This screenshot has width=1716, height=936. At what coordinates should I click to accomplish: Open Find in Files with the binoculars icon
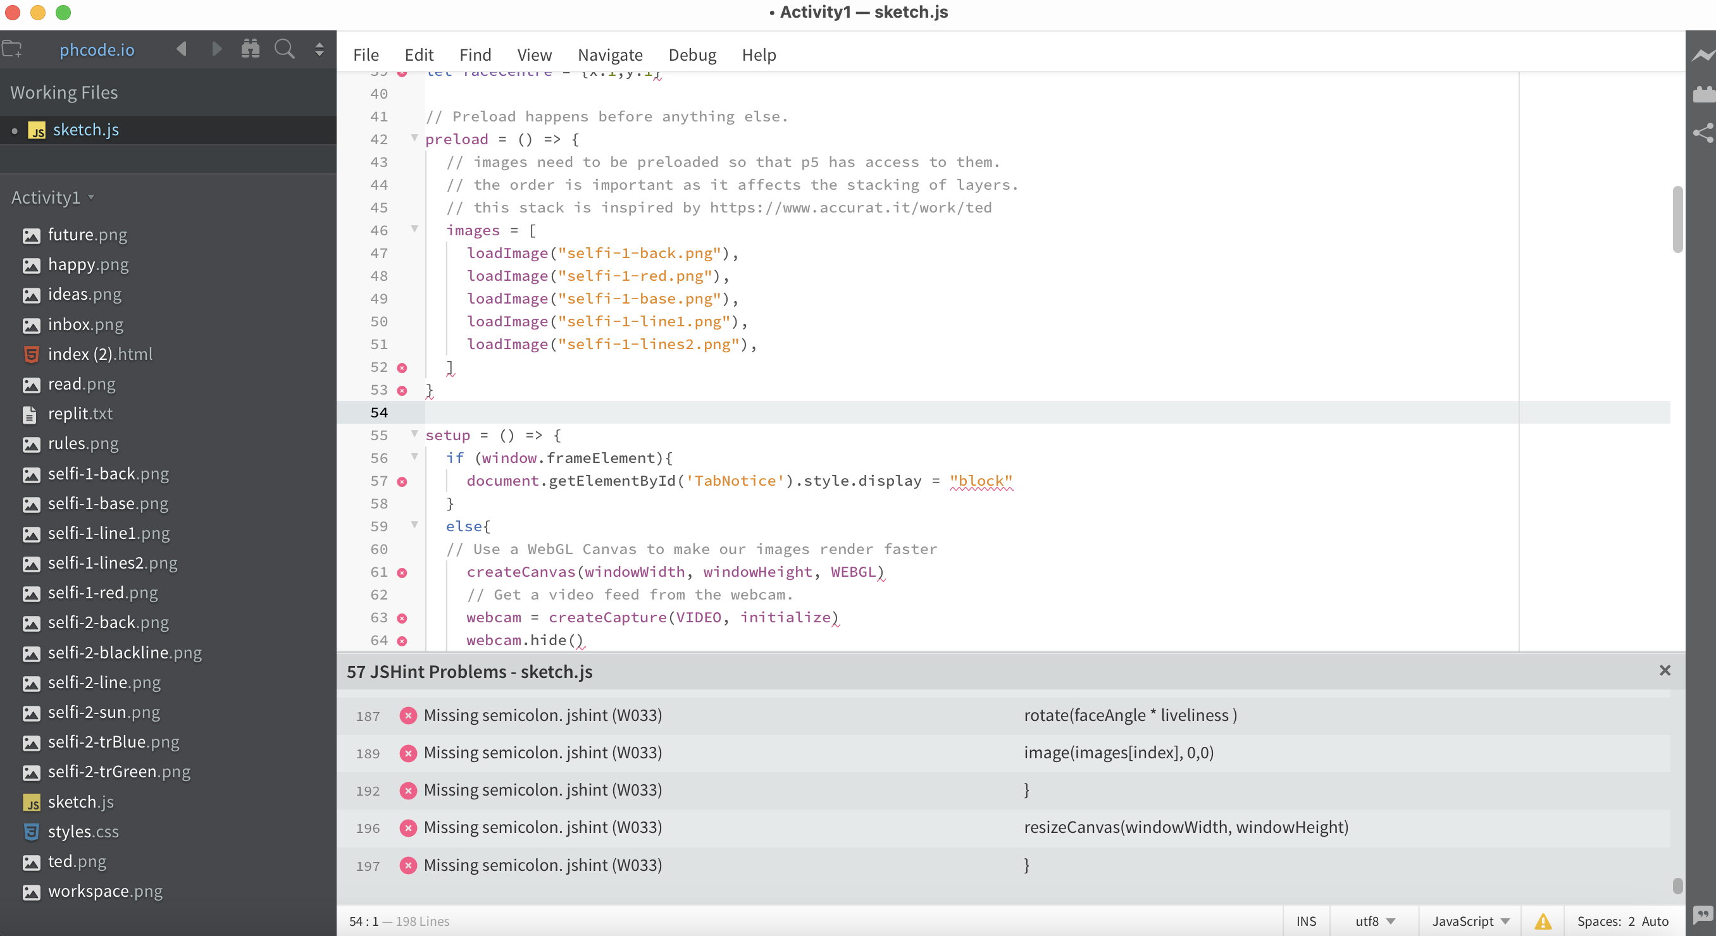[251, 49]
